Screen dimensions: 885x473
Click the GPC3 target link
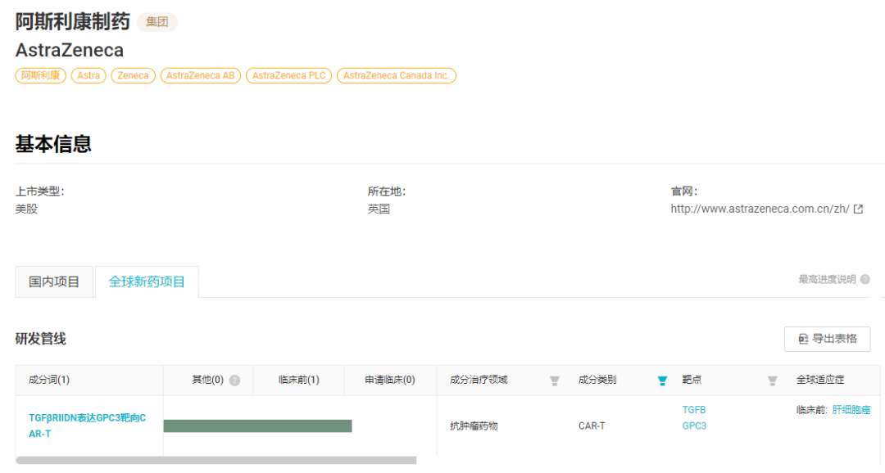694,426
